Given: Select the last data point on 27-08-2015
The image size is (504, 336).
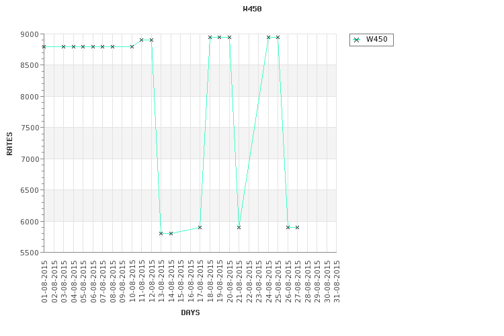Looking at the screenshot, I should (x=297, y=227).
